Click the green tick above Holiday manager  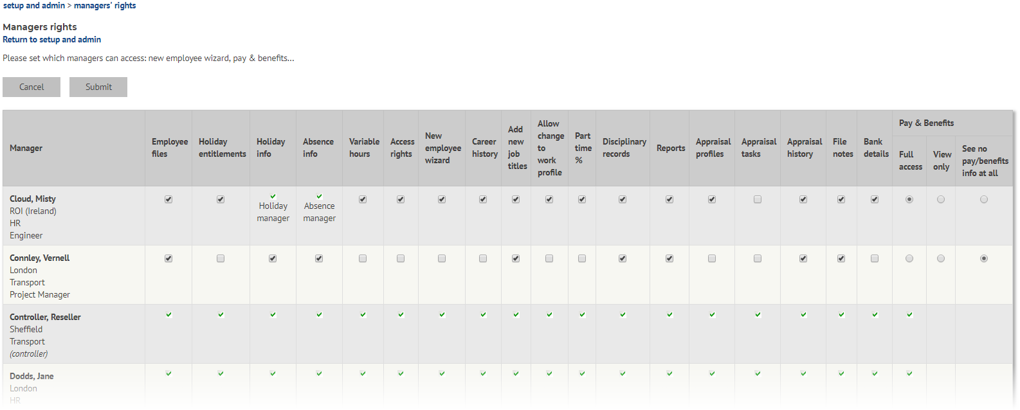[x=273, y=196]
